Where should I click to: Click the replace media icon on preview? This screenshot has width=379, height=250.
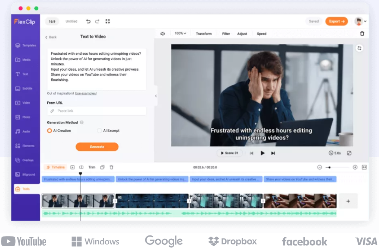(x=359, y=48)
